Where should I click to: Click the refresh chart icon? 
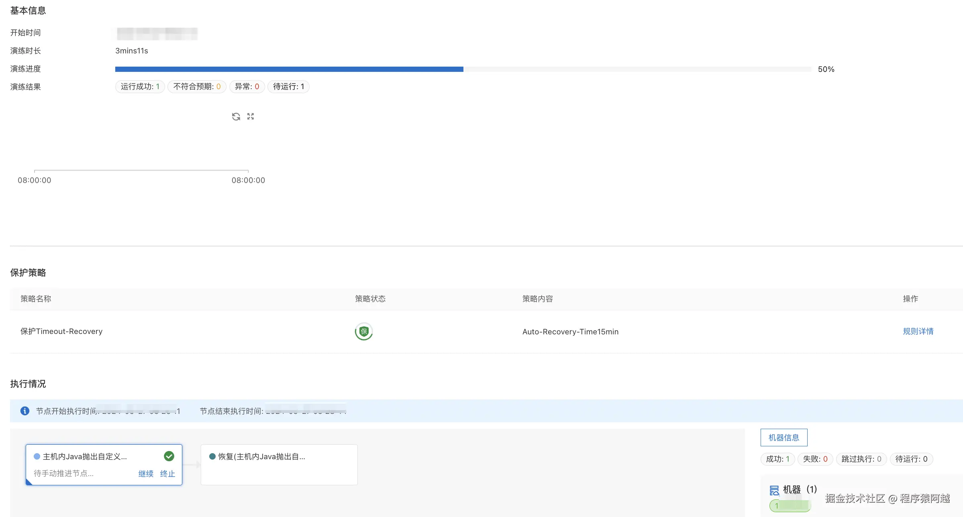236,116
